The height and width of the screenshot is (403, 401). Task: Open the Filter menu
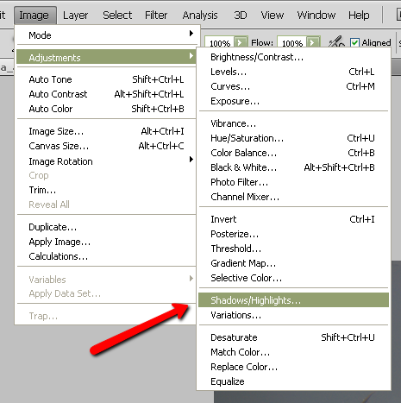coord(156,16)
